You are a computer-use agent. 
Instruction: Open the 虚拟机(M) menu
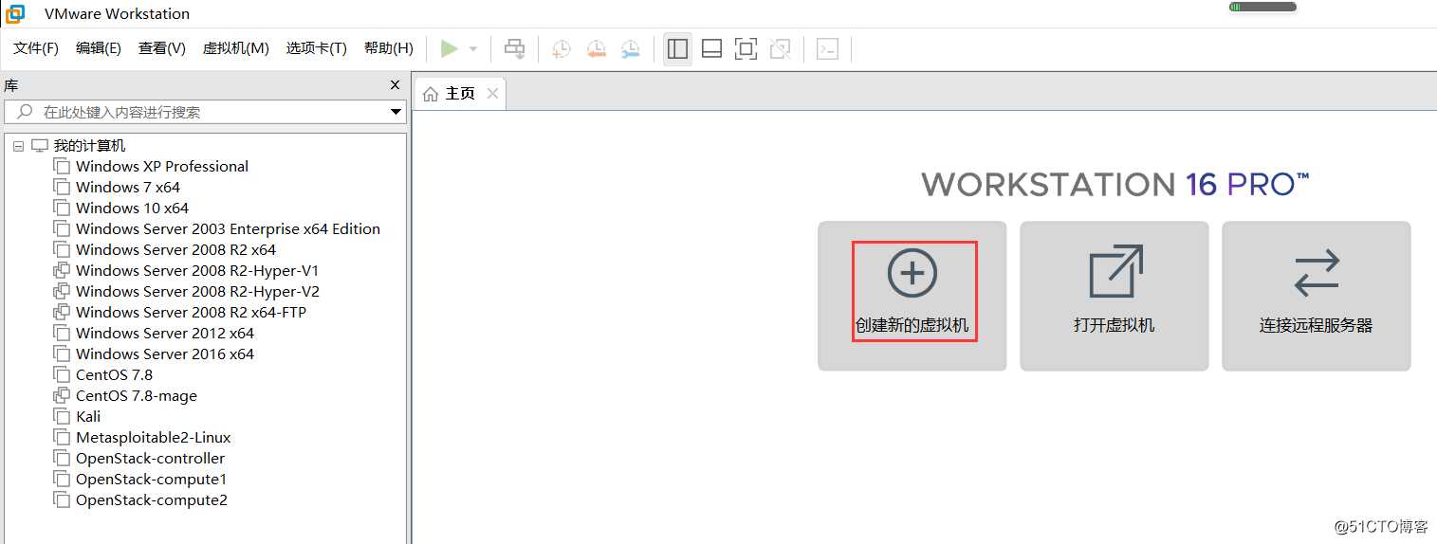coord(236,48)
